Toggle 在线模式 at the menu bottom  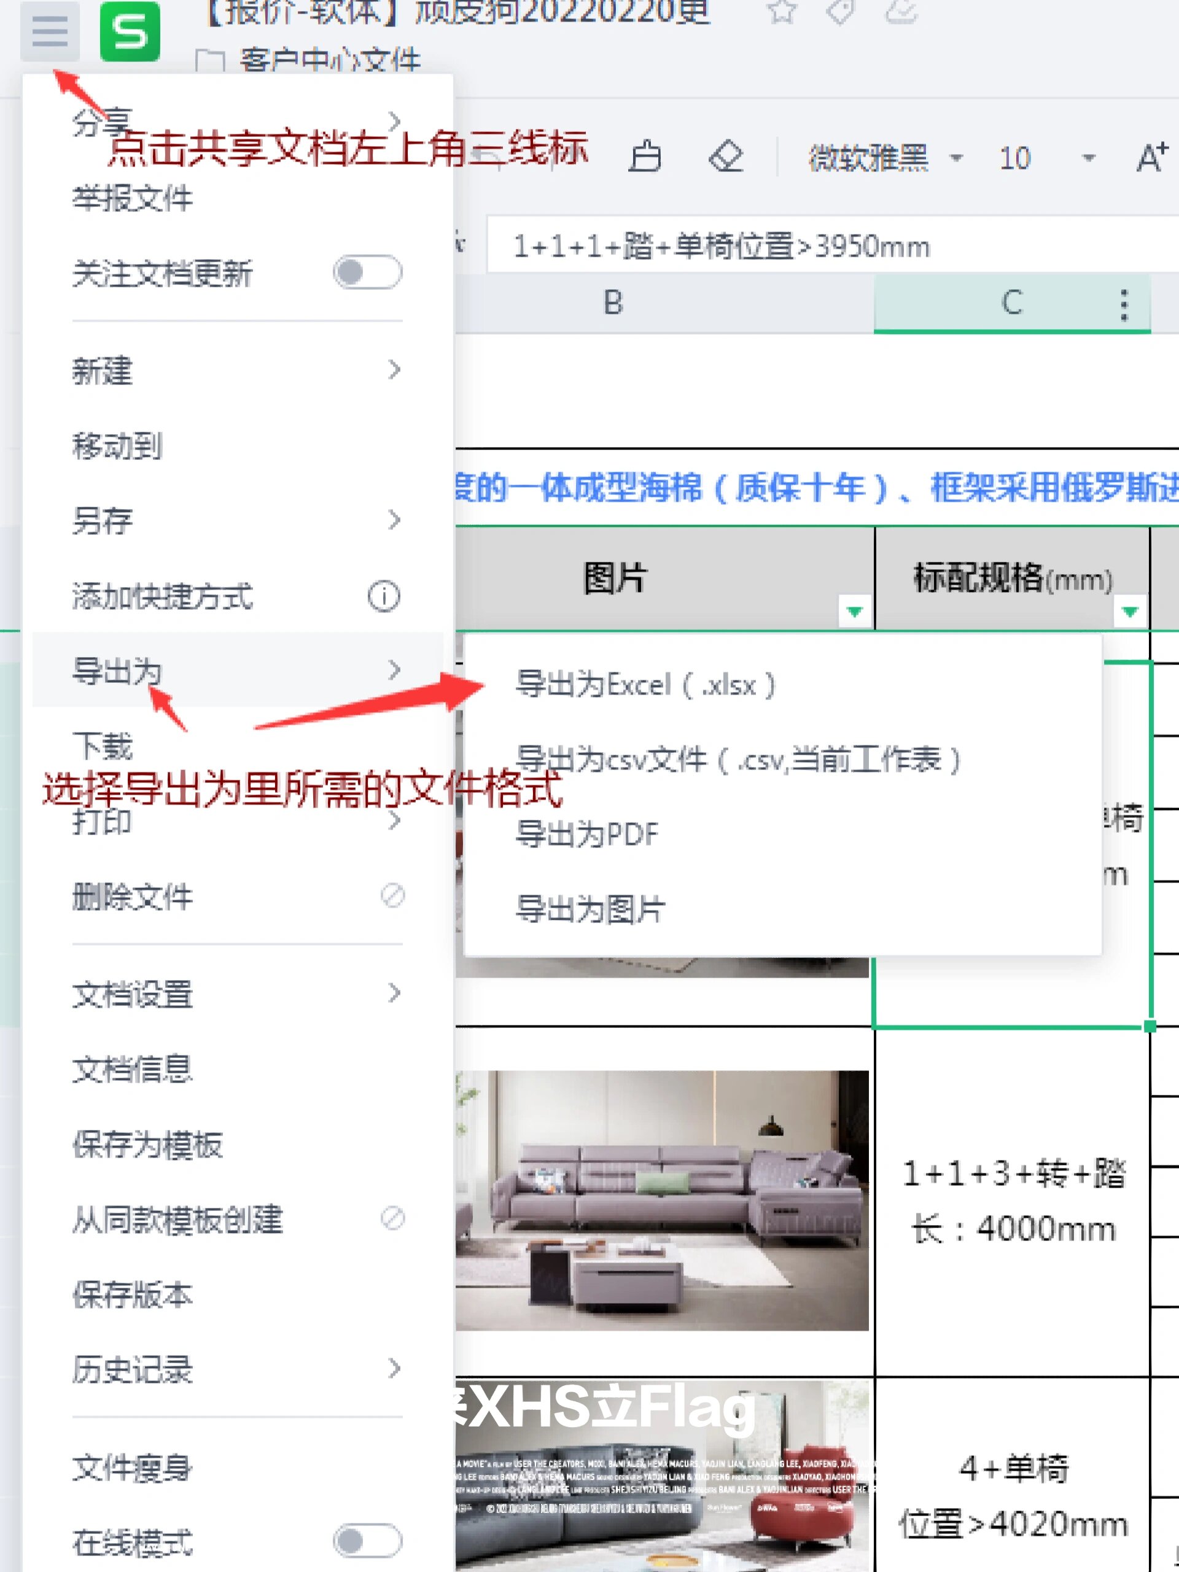coord(367,1541)
